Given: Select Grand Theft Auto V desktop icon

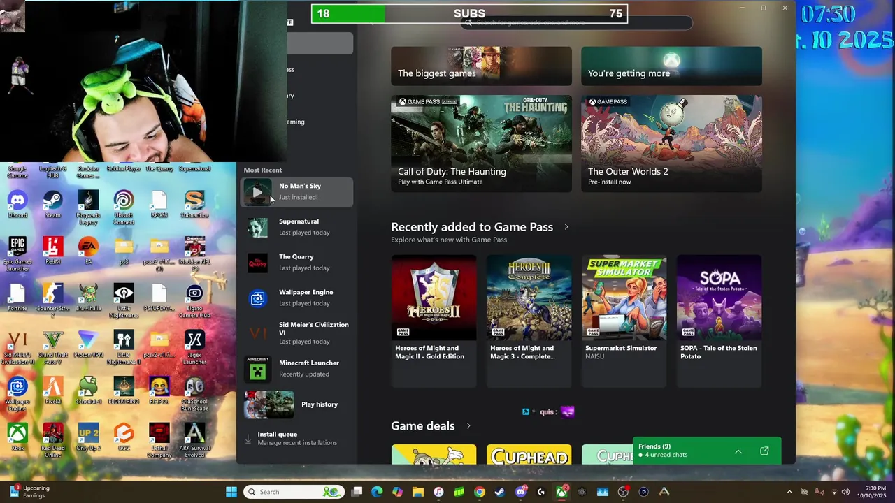Looking at the screenshot, I should [x=53, y=348].
